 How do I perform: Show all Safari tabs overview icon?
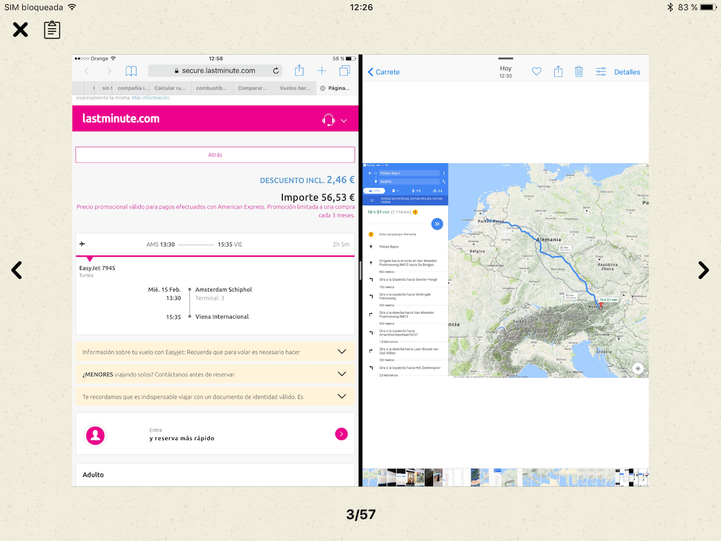click(x=344, y=71)
